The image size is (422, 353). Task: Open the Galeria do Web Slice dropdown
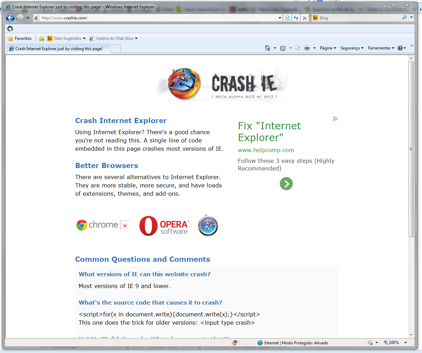click(x=114, y=38)
